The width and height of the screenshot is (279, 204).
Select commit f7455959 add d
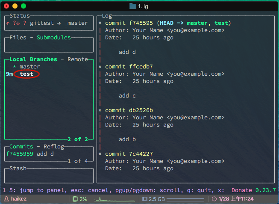coord(30,154)
